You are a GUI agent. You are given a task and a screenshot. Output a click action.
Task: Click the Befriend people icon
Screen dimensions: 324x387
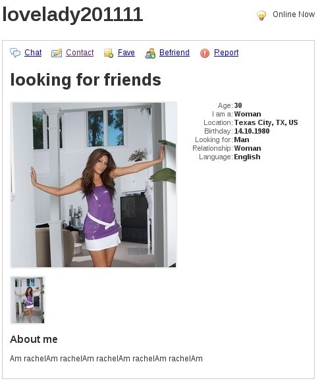pyautogui.click(x=150, y=53)
